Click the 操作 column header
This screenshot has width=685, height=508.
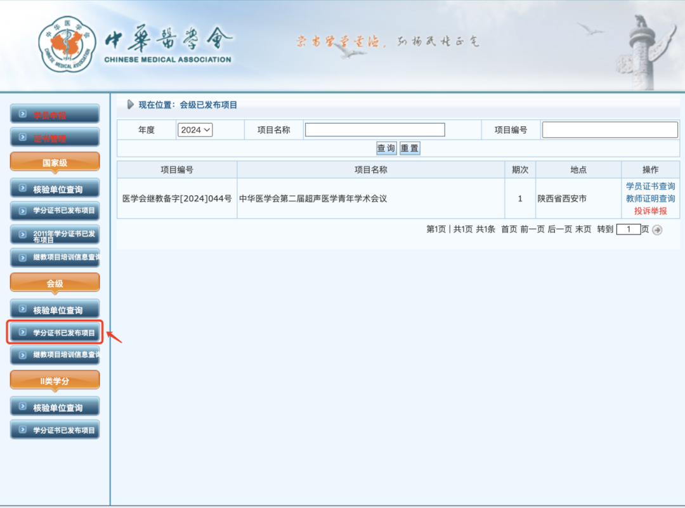click(x=650, y=170)
